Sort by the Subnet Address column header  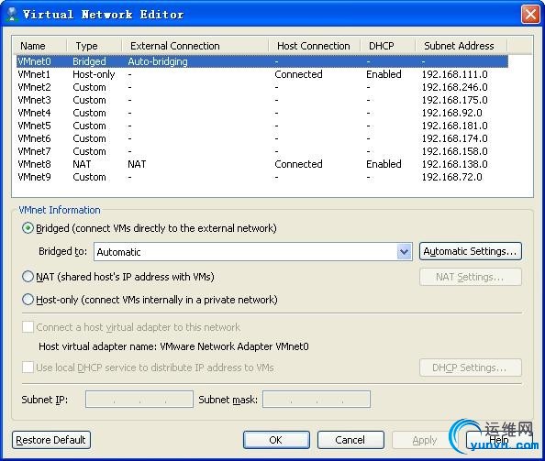point(461,46)
